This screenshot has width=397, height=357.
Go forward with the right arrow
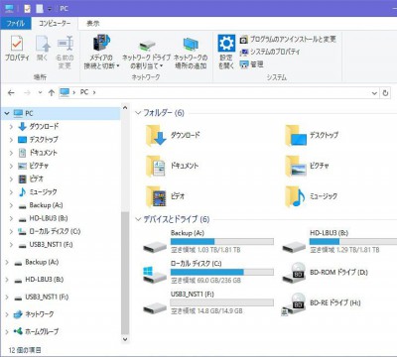coord(27,93)
